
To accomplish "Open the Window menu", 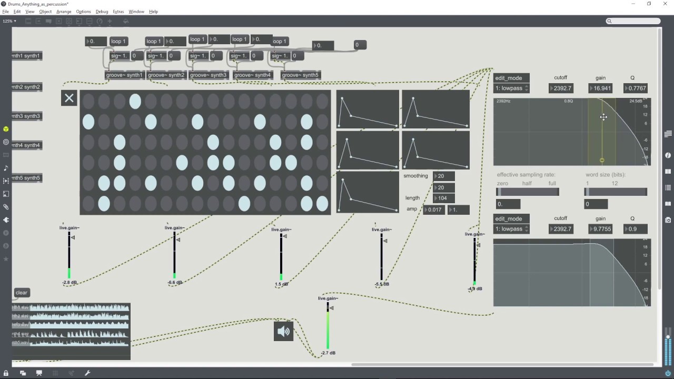I will (136, 12).
